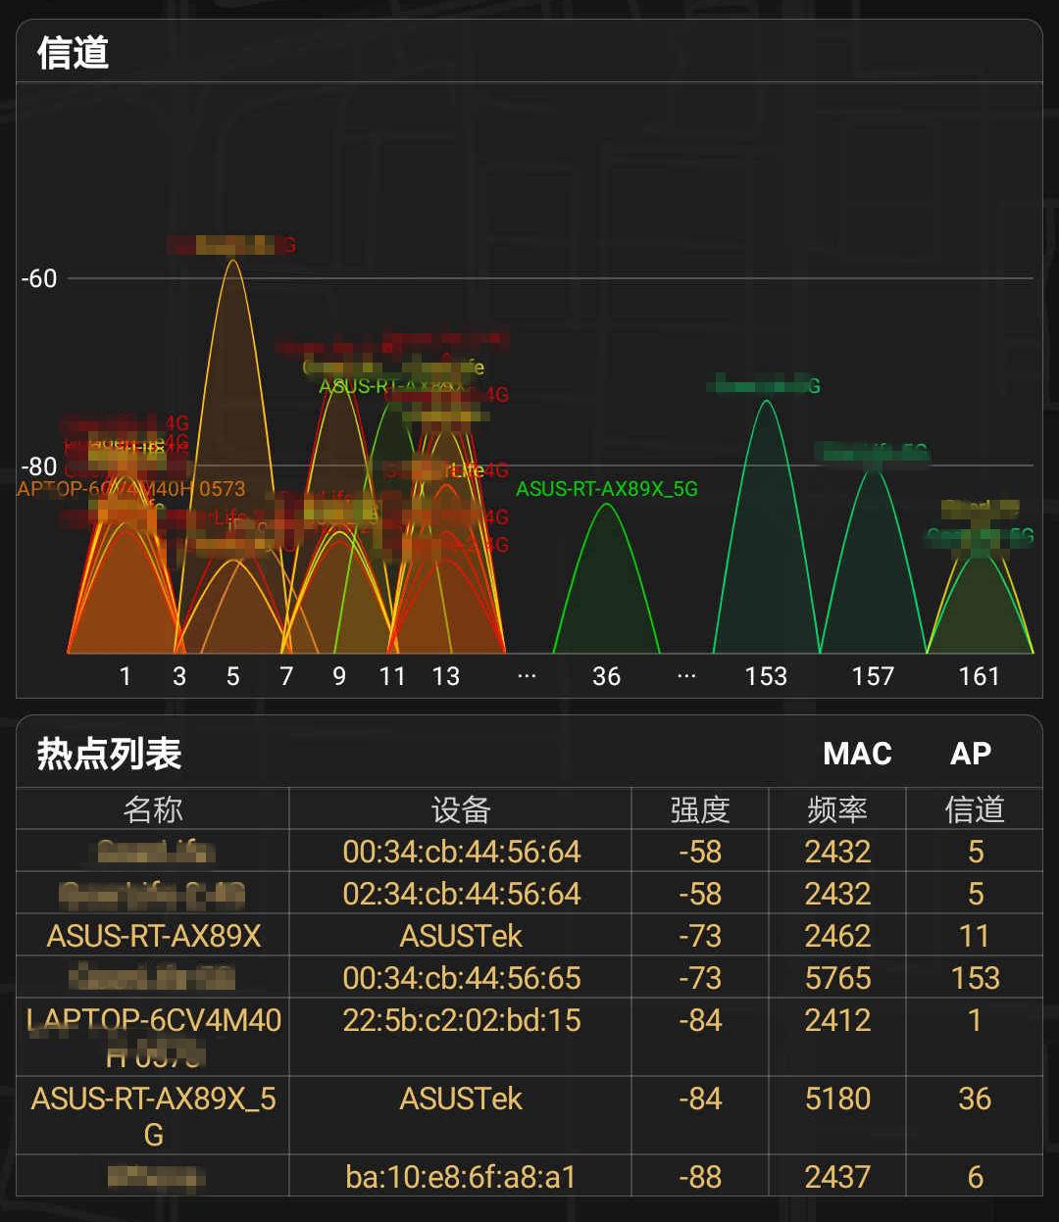This screenshot has height=1222, width=1059.
Task: Expand the hidden channels via first ellipsis marker
Action: pyautogui.click(x=527, y=674)
